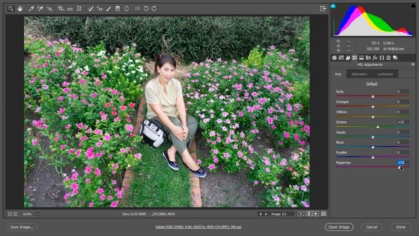The image size is (419, 236).
Task: Click the Greens value field
Action: 403,122
